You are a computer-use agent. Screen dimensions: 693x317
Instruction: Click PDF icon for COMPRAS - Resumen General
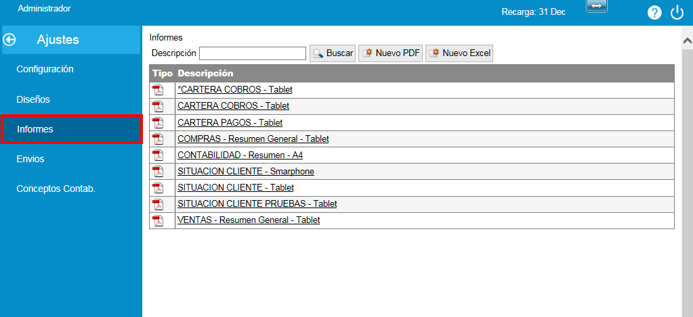(158, 139)
